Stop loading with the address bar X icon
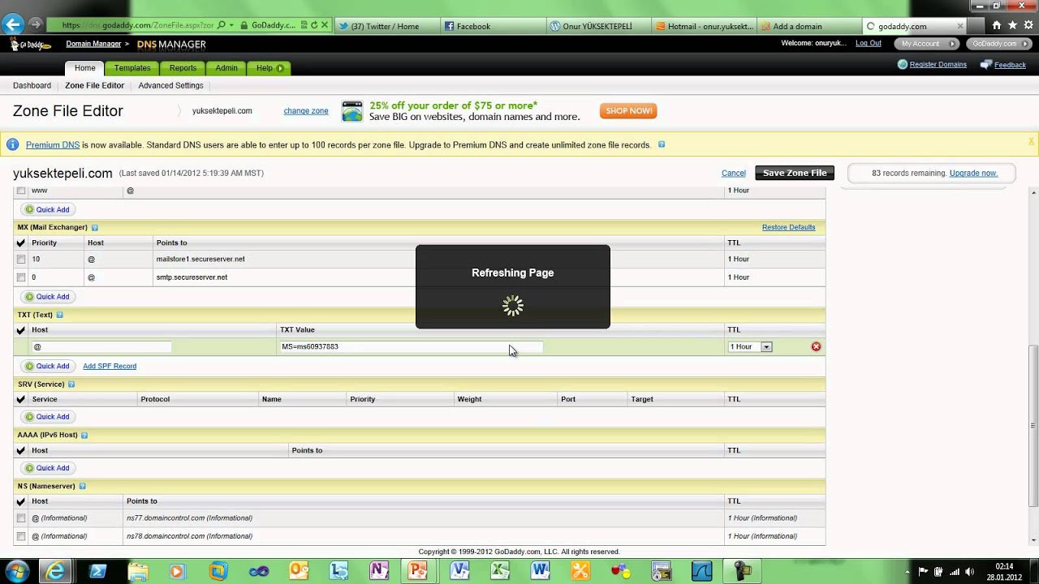This screenshot has height=584, width=1039. tap(325, 26)
